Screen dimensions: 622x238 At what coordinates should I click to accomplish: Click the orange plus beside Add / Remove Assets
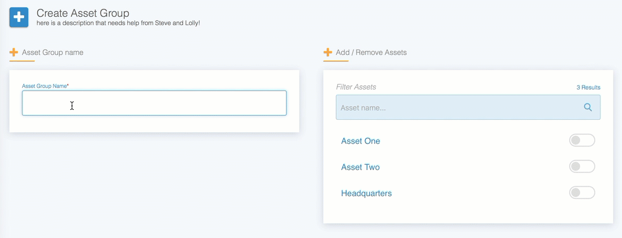pos(328,52)
